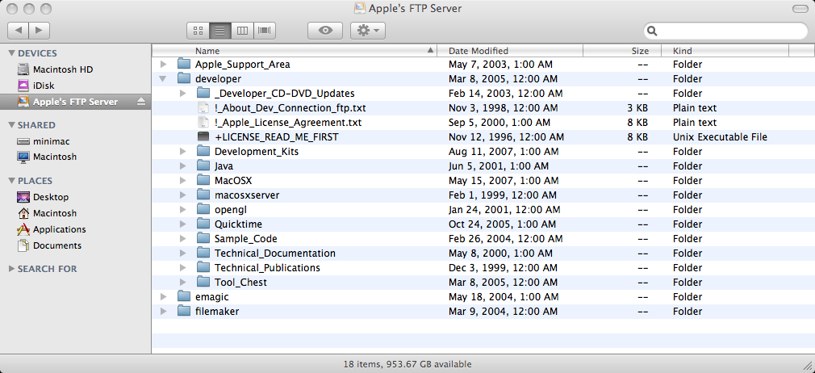
Task: Select the Development_Kits folder icon
Action: [x=203, y=152]
